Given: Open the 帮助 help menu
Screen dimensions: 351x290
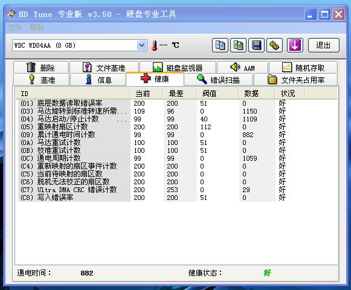Looking at the screenshot, I should click(36, 28).
